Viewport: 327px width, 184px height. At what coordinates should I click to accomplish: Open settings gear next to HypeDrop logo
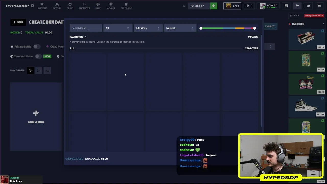(x=32, y=6)
